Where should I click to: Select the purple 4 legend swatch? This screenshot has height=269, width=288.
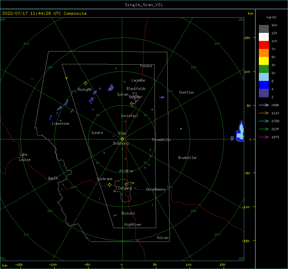(x=264, y=93)
